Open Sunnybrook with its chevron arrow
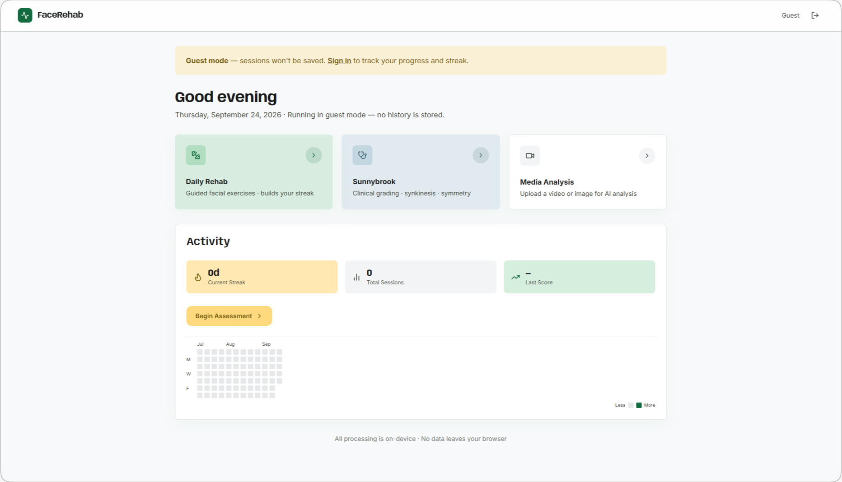 [481, 155]
